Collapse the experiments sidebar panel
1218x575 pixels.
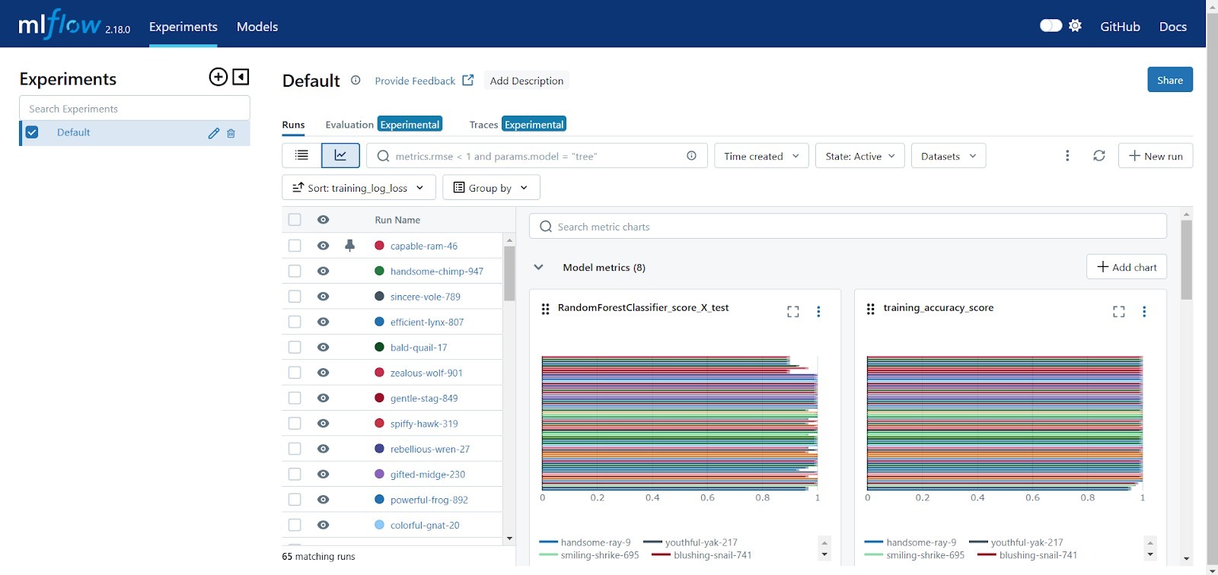click(241, 77)
